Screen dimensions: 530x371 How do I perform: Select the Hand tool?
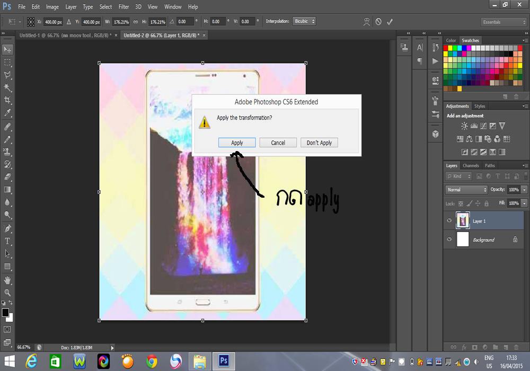pyautogui.click(x=7, y=279)
